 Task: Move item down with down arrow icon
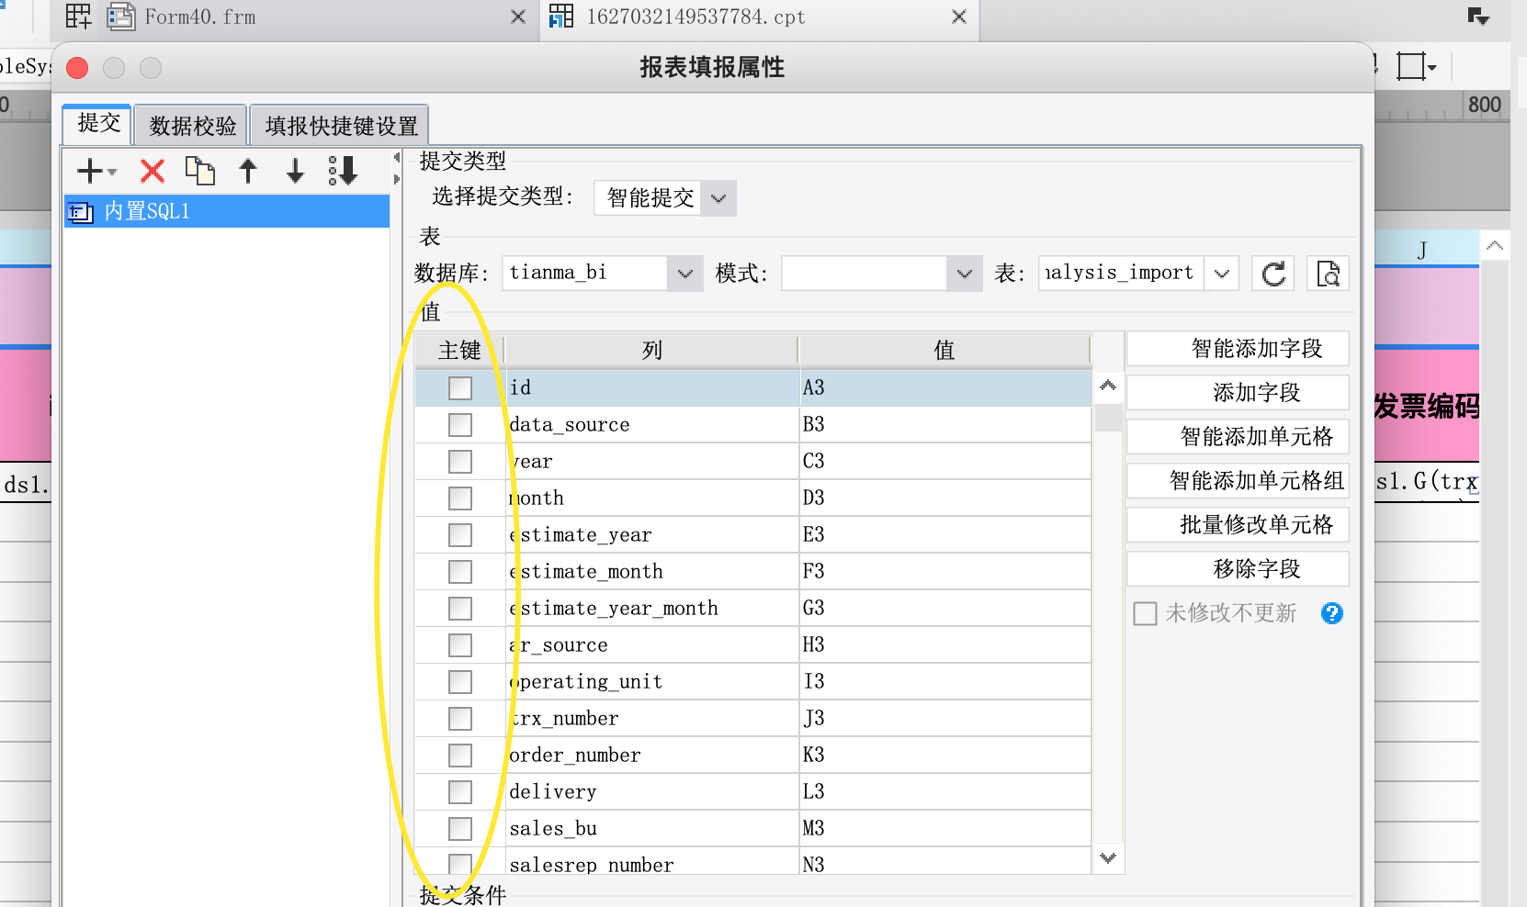[x=295, y=171]
